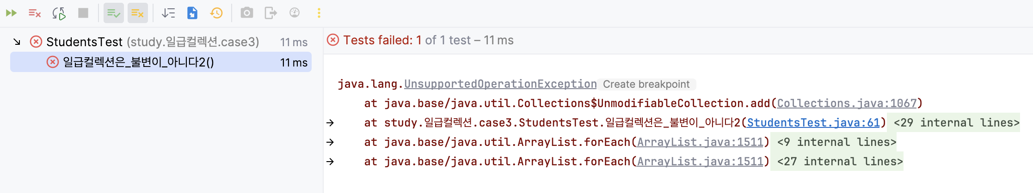Click the camera snapshot icon
1033x193 pixels.
(247, 13)
